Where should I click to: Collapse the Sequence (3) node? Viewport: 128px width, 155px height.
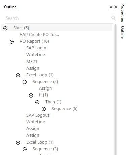(x=25, y=149)
